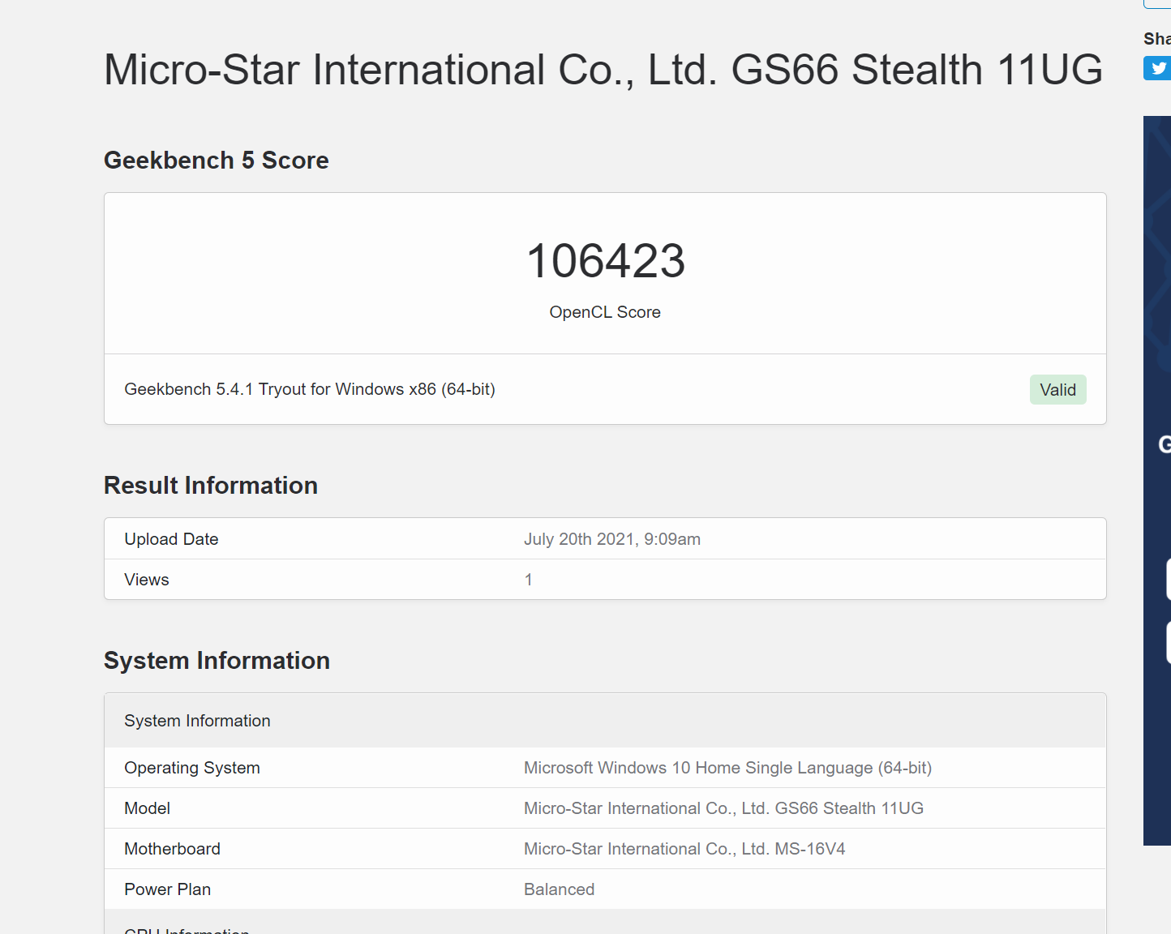This screenshot has width=1171, height=934.
Task: Click the Motherboard row label
Action: point(172,849)
